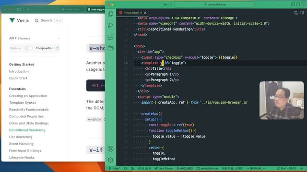307x172 pixels.
Task: Click the no-build-vue folder in status bar
Action: click(x=207, y=168)
